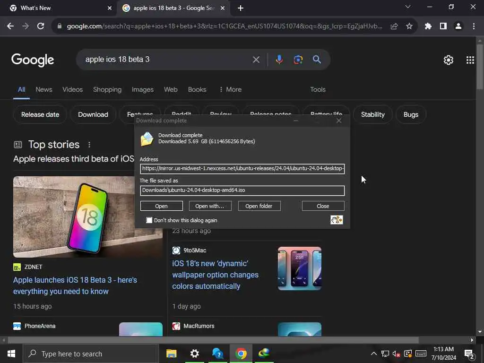The height and width of the screenshot is (363, 484).
Task: Switch to the What's New tab
Action: (59, 9)
